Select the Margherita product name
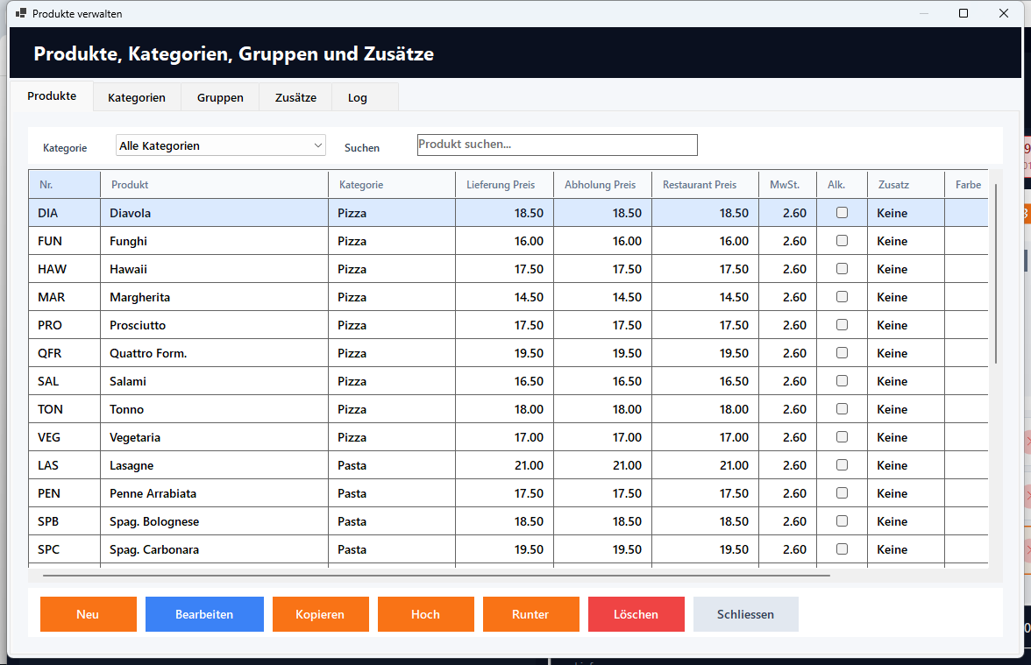 (139, 297)
